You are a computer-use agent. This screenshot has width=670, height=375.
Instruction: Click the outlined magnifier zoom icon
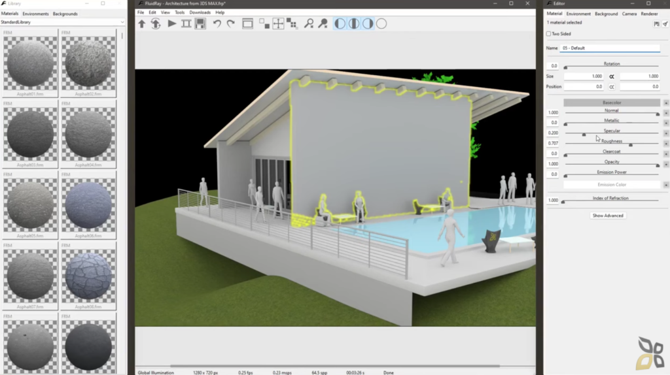click(x=309, y=24)
